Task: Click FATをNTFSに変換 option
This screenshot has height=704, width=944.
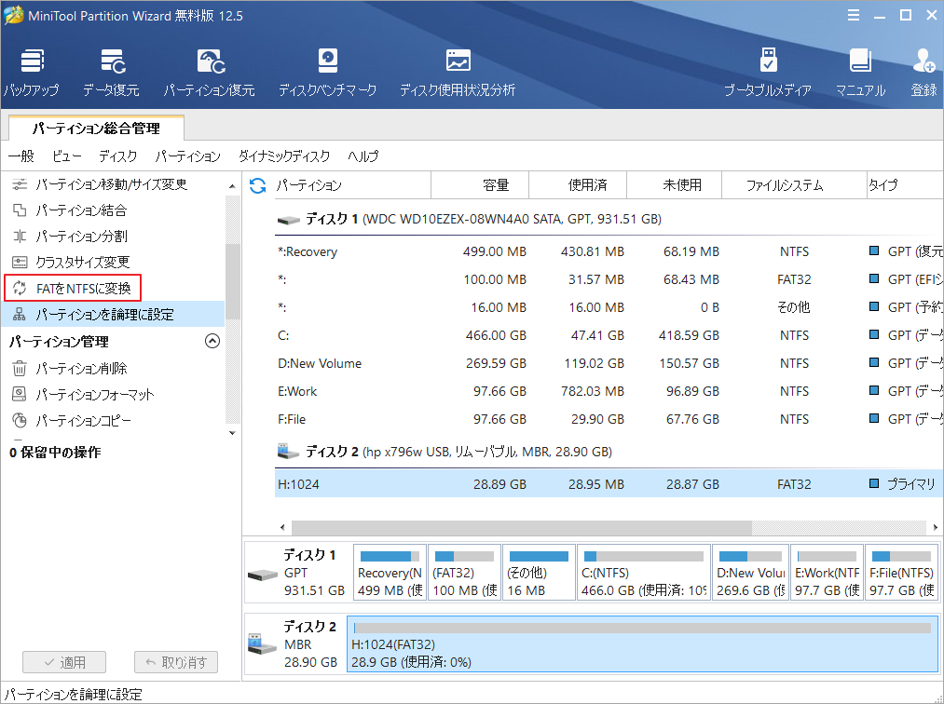Action: click(73, 289)
